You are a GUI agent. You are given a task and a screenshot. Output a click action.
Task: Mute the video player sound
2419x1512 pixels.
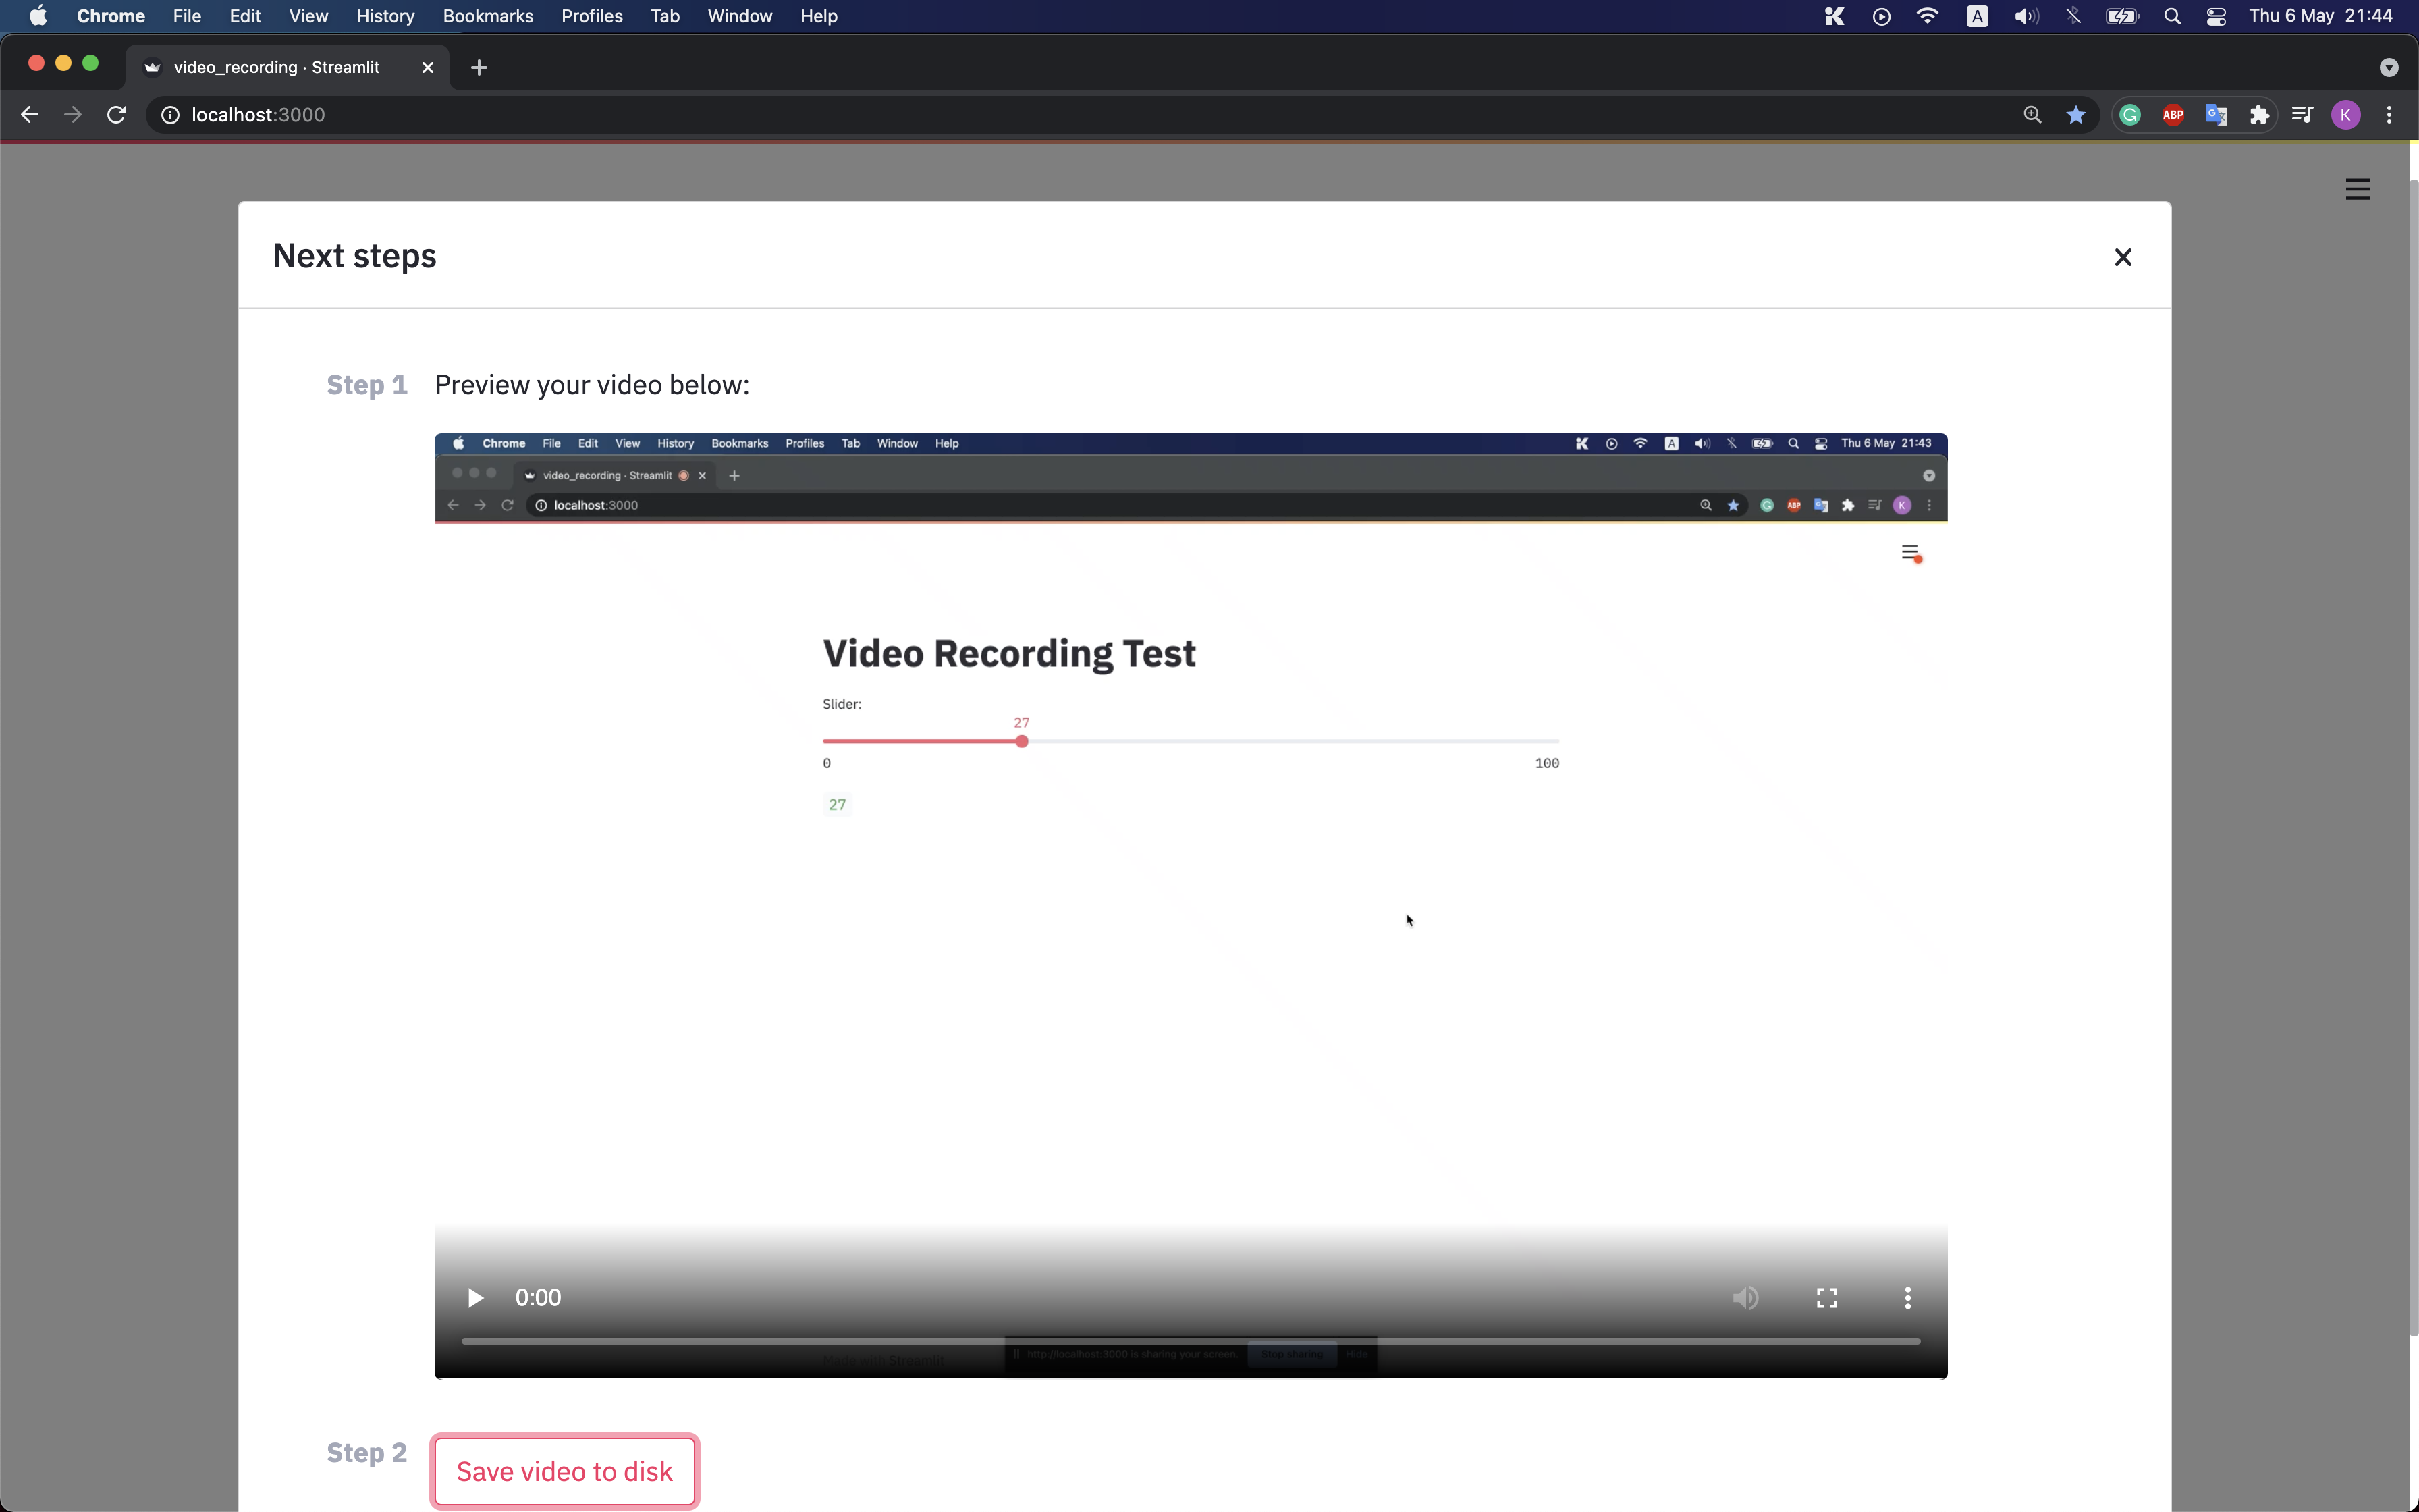[1745, 1297]
